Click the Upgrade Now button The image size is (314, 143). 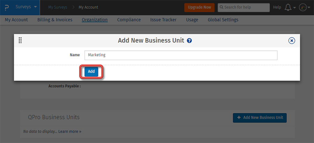tap(199, 7)
